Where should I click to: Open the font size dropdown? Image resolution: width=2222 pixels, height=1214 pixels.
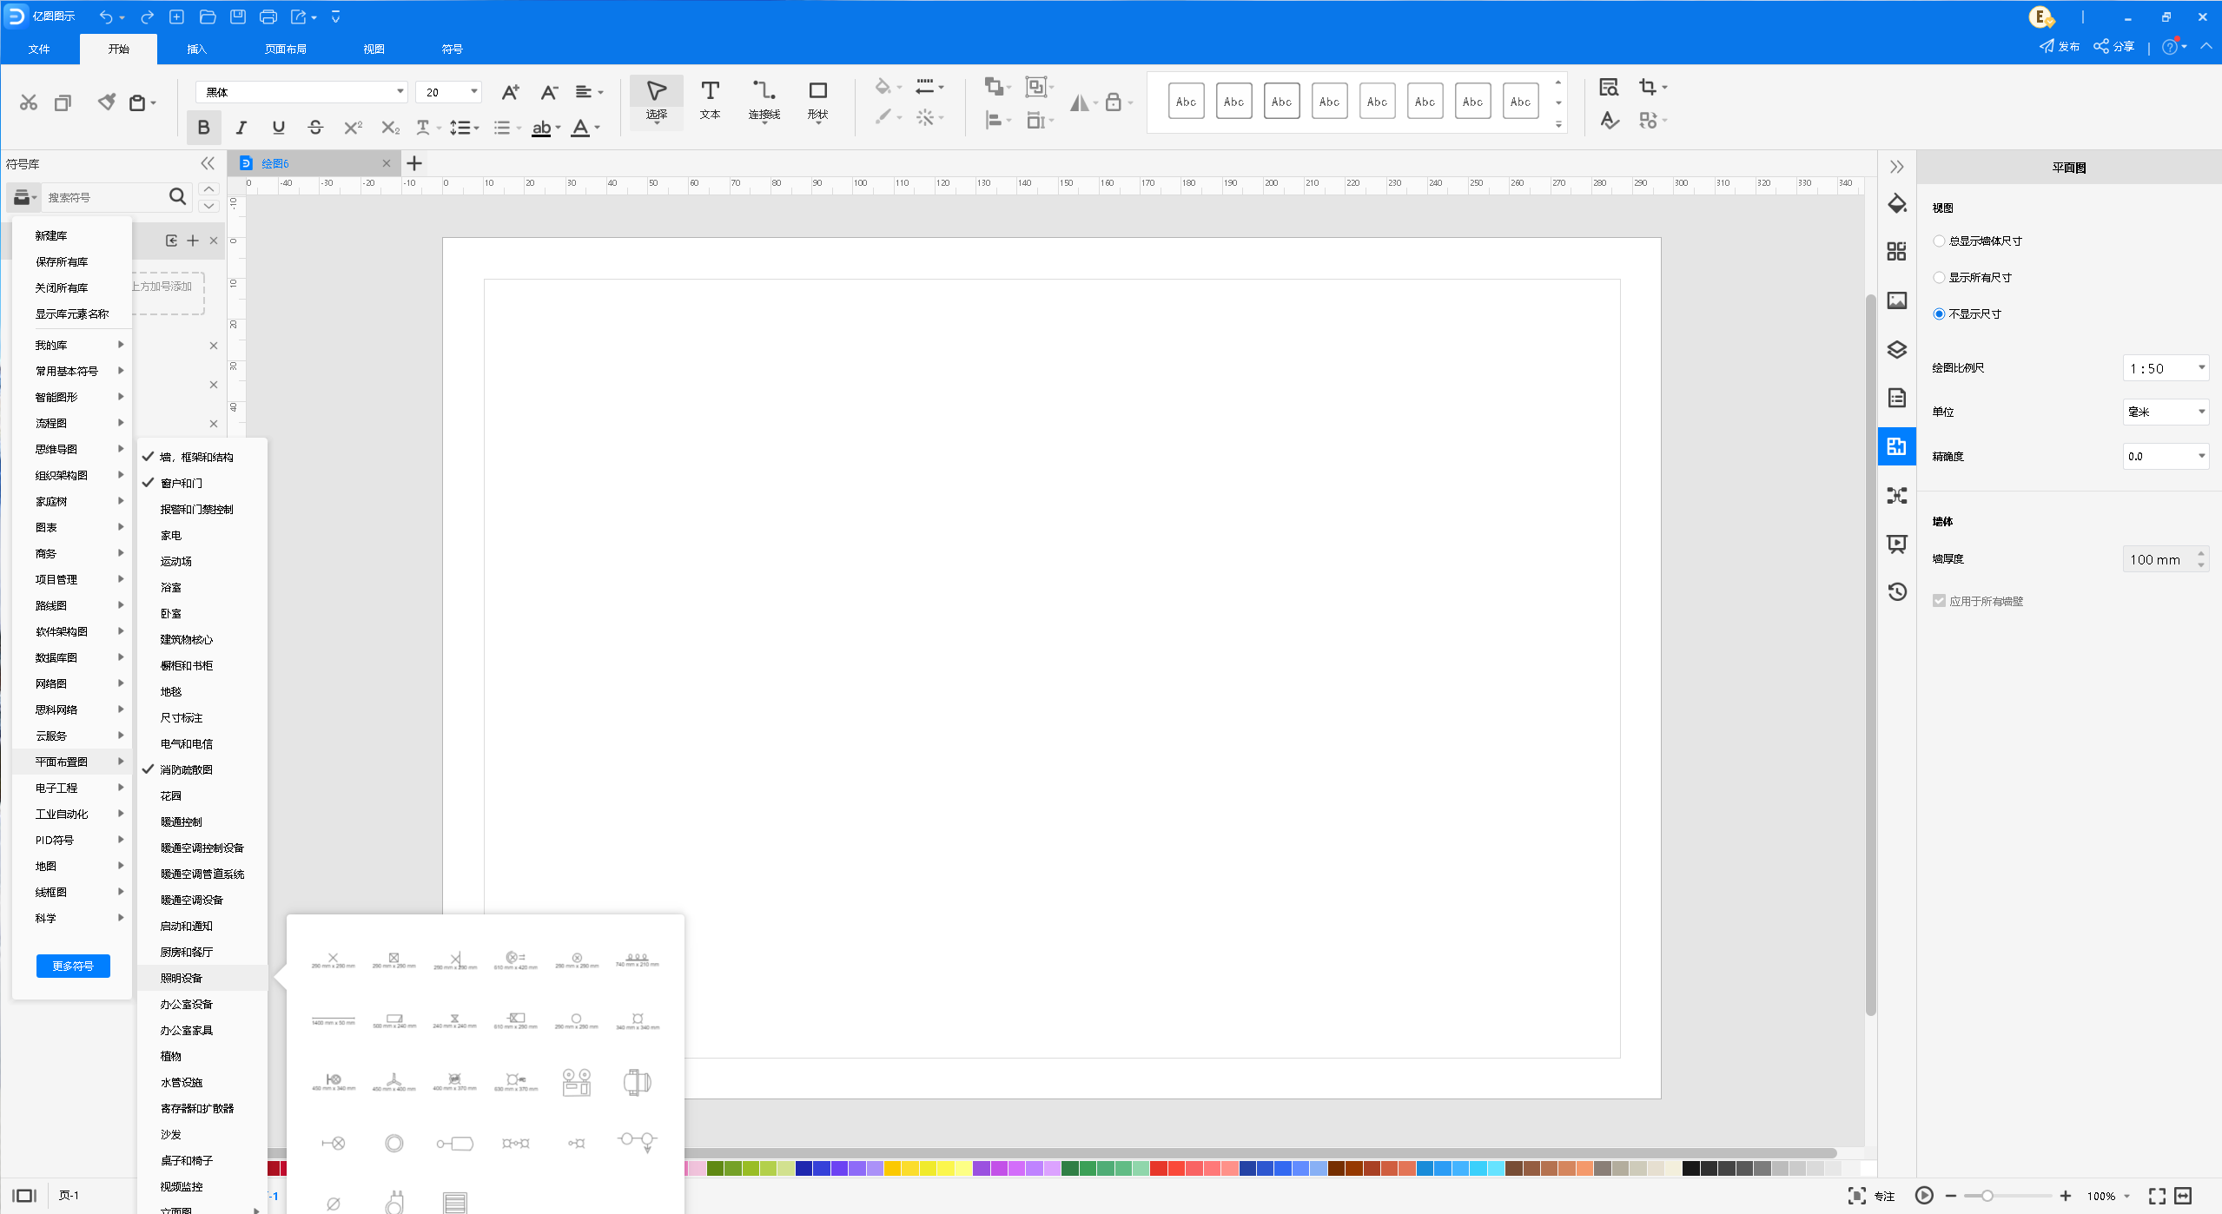click(473, 92)
